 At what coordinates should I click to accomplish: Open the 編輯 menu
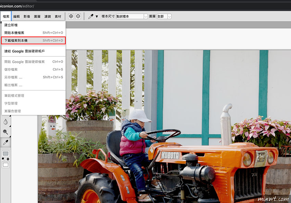coord(16,16)
